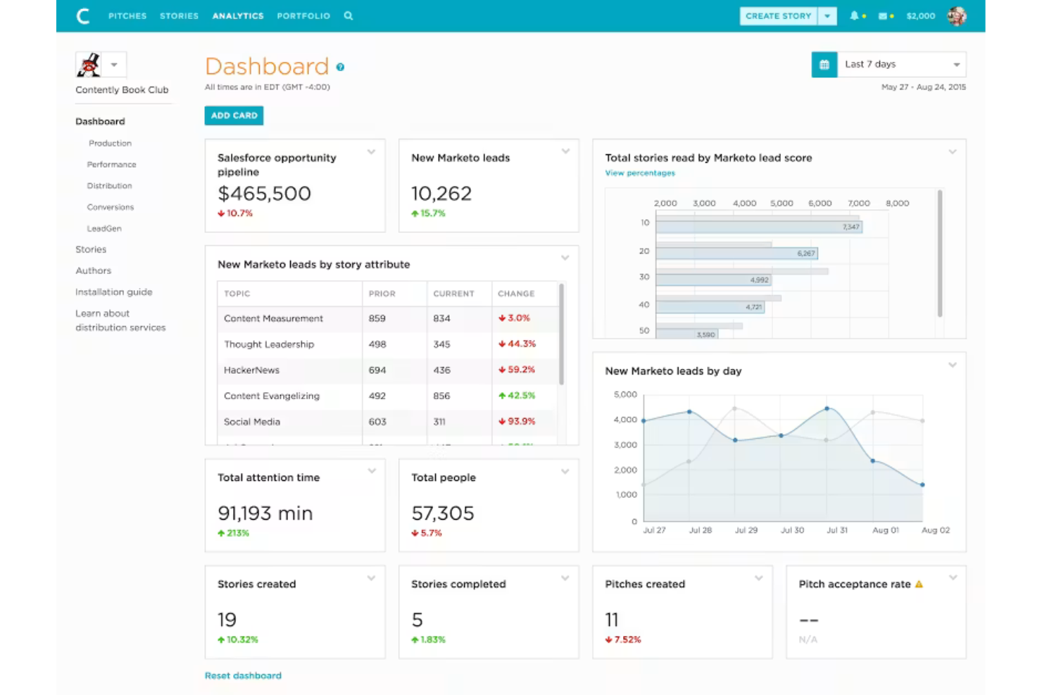Click Content Evangelizing table row
The width and height of the screenshot is (1042, 695).
387,396
